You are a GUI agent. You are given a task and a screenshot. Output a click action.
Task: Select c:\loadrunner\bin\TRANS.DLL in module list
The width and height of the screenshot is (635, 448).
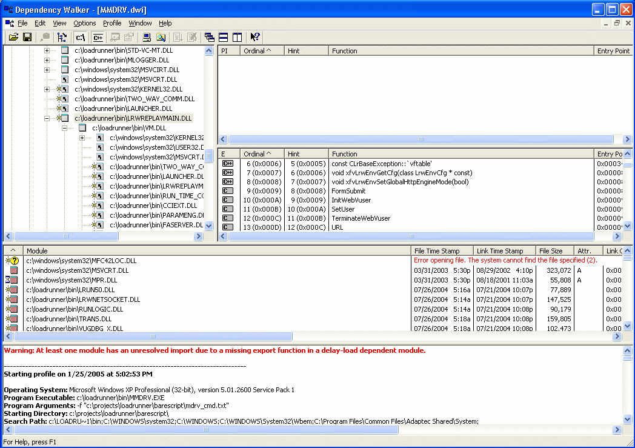[69, 319]
